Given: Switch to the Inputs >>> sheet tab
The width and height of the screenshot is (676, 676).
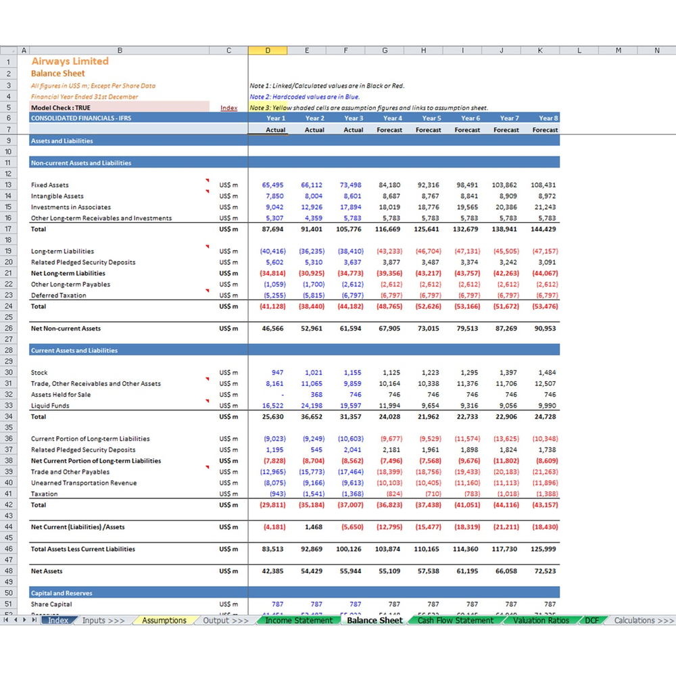Looking at the screenshot, I should (103, 621).
